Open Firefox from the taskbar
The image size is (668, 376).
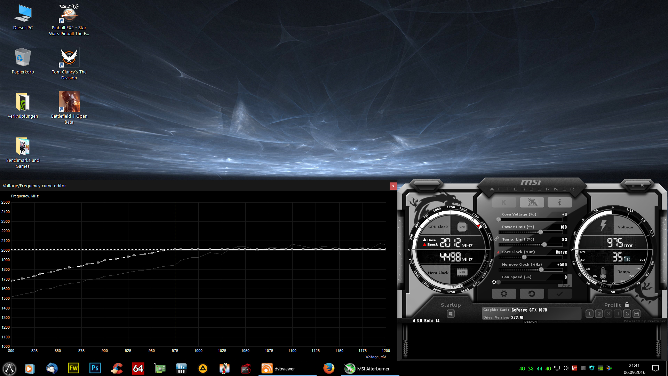tap(329, 368)
